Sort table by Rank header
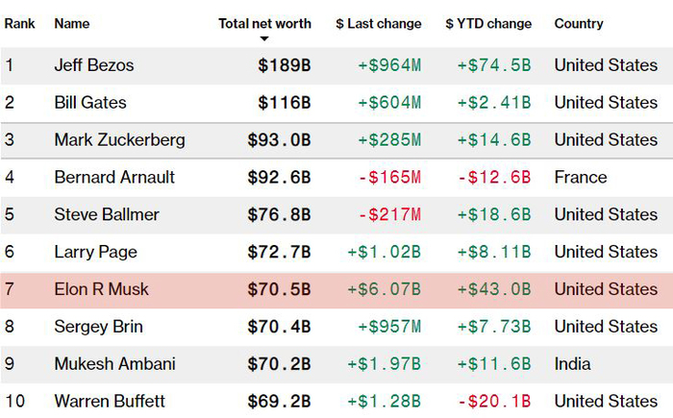This screenshot has height=418, width=673. [x=19, y=23]
